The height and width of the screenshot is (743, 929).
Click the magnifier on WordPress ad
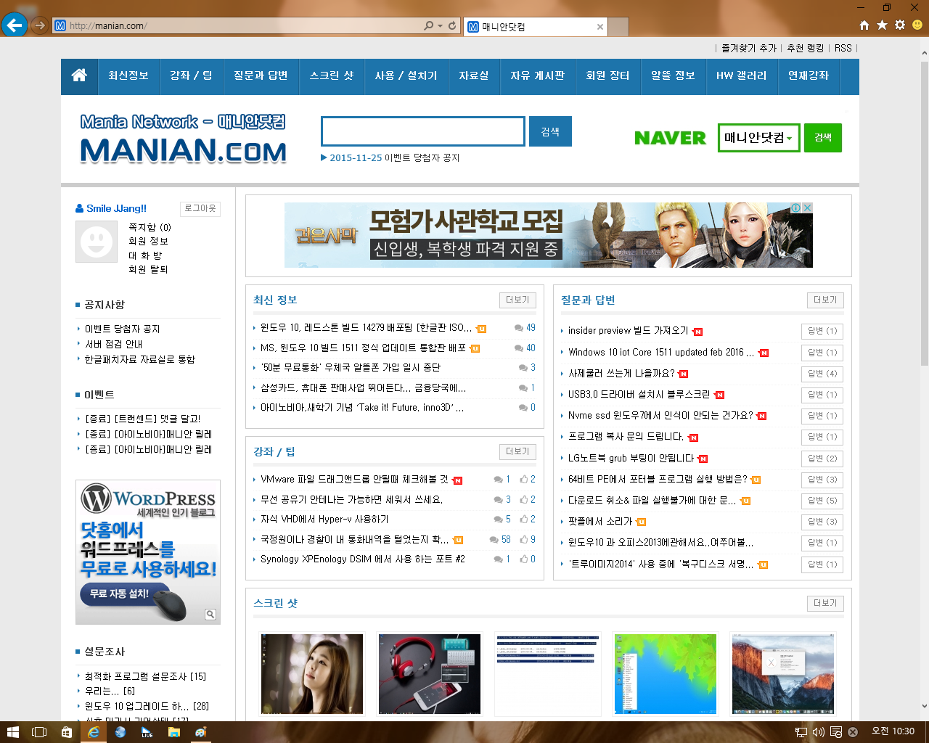pos(210,615)
